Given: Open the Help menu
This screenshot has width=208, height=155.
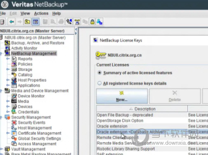Looking at the screenshot, I should (x=56, y=14).
